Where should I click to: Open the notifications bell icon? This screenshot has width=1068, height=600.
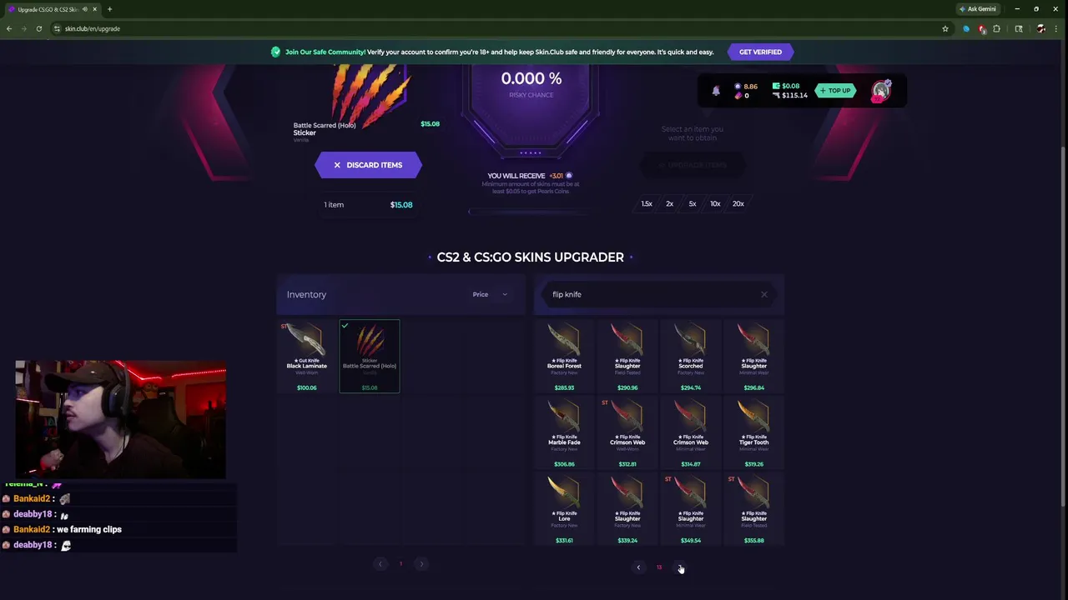[715, 91]
